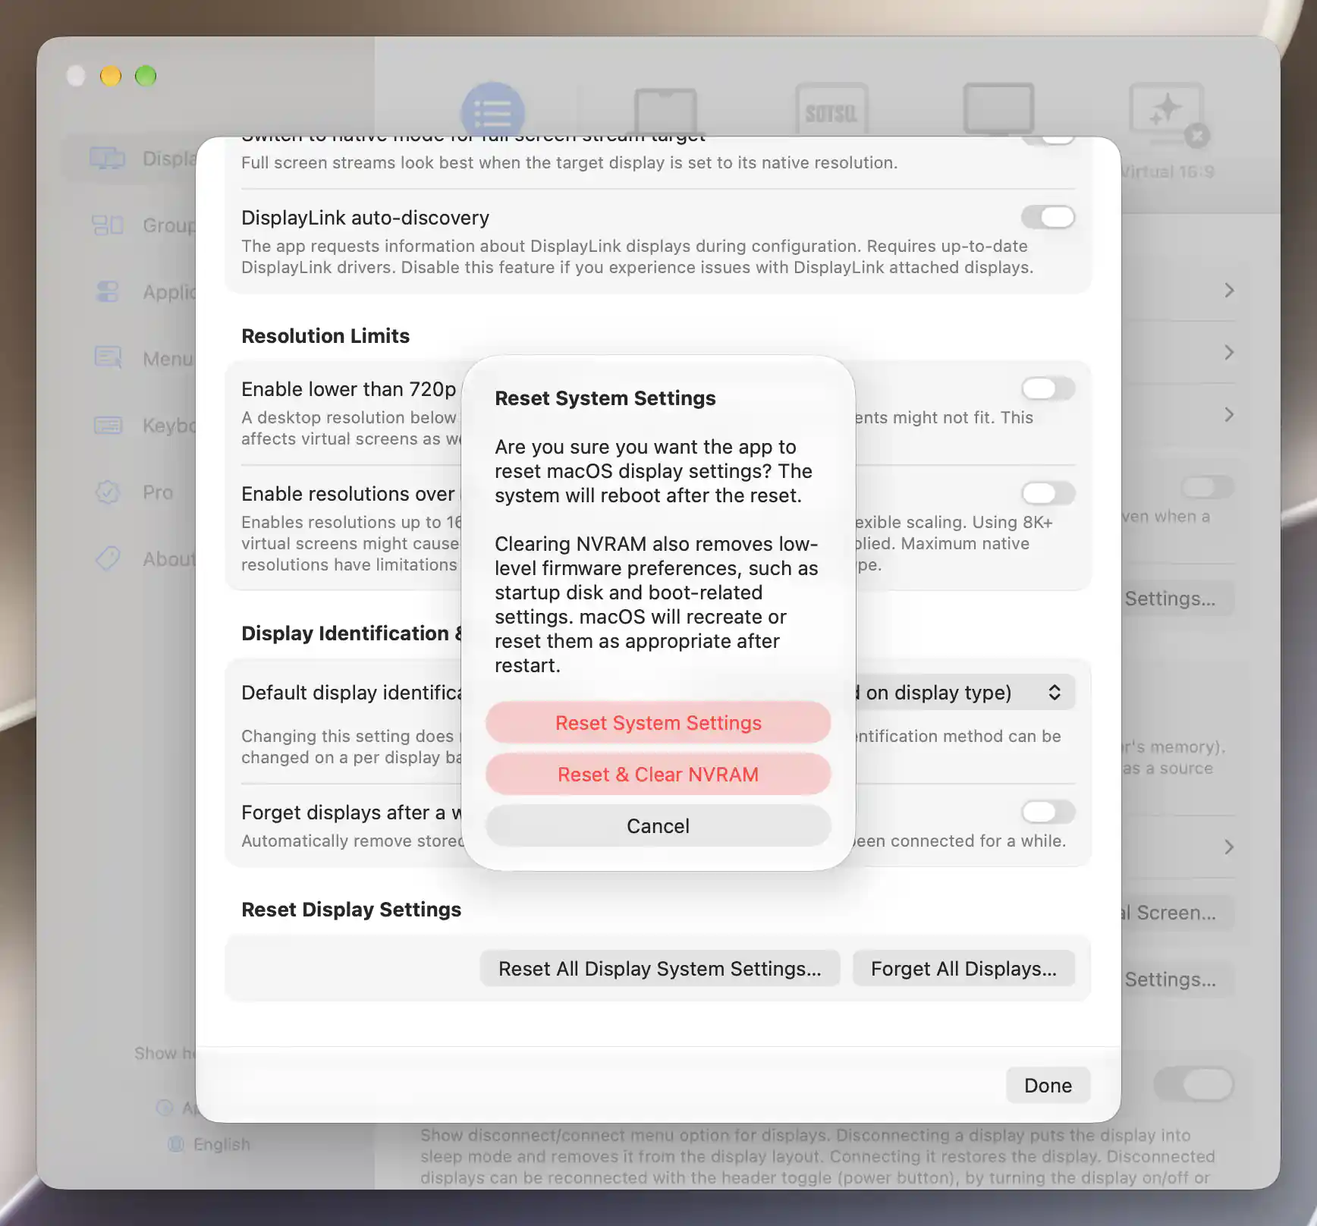Screen dimensions: 1317x1226
Task: Toggle background switch above disconnect description
Action: (1194, 1085)
